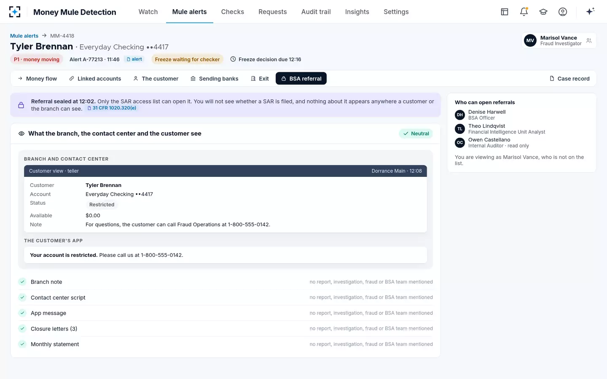607x379 pixels.
Task: Open the Case record
Action: pos(569,79)
